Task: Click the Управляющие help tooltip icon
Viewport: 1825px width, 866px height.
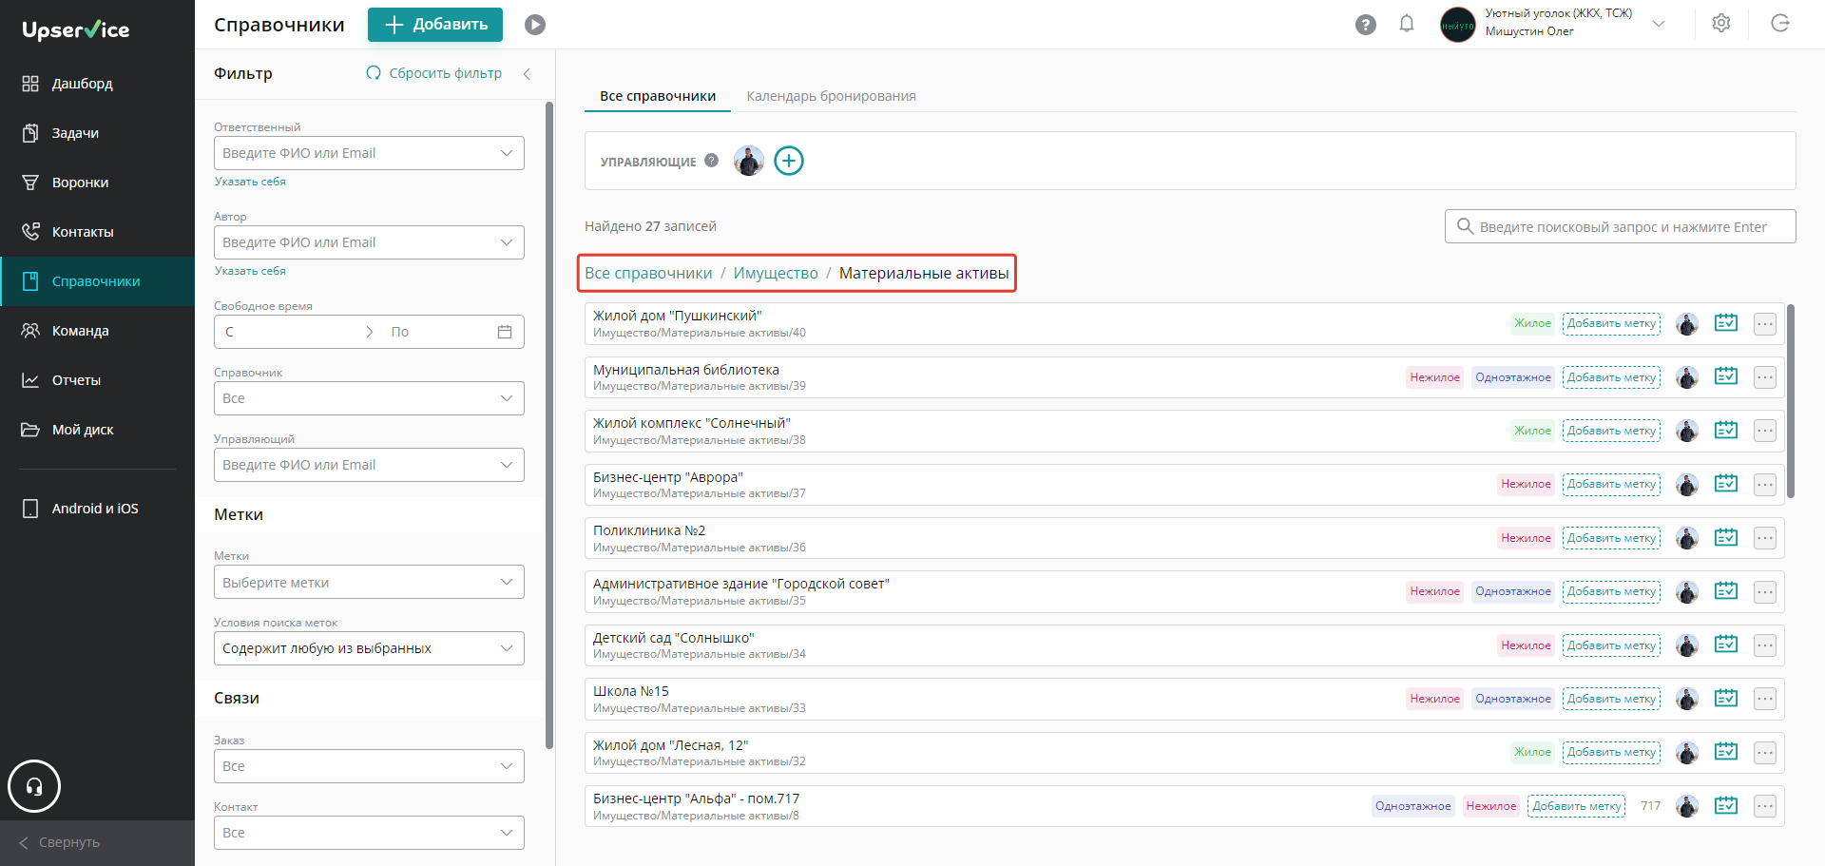Action: click(x=711, y=161)
